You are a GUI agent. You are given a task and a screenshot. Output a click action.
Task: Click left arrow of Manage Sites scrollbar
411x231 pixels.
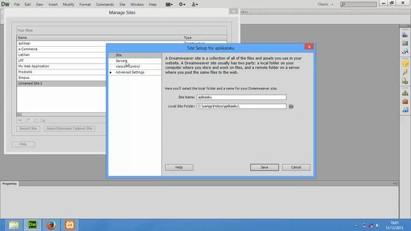pyautogui.click(x=19, y=114)
